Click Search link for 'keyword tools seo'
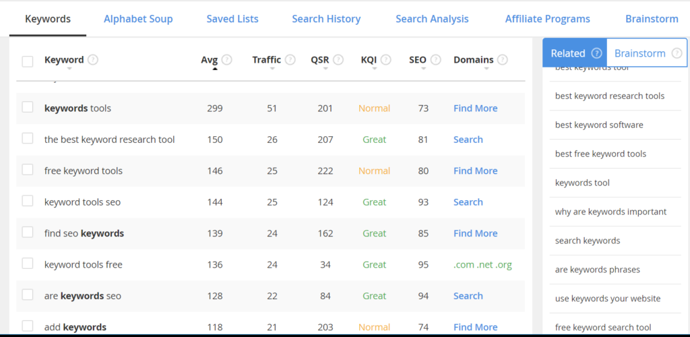Viewport: 690px width, 337px height. (x=468, y=202)
